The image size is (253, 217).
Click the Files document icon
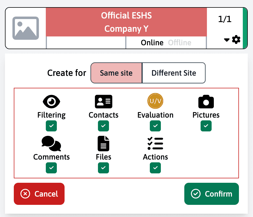pos(103,144)
